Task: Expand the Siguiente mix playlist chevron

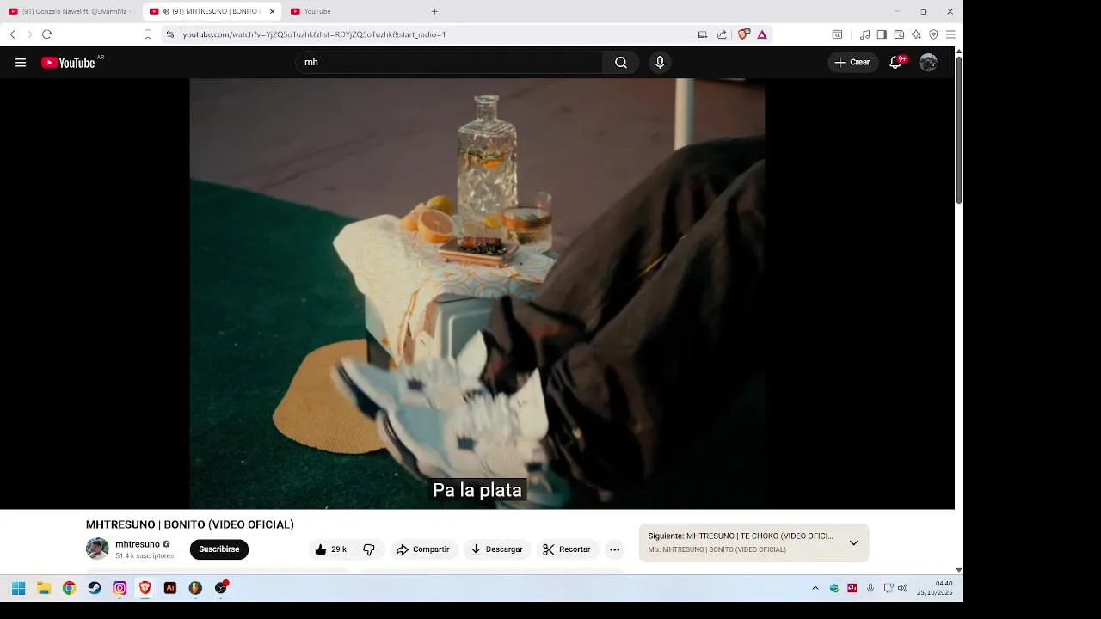Action: [853, 542]
